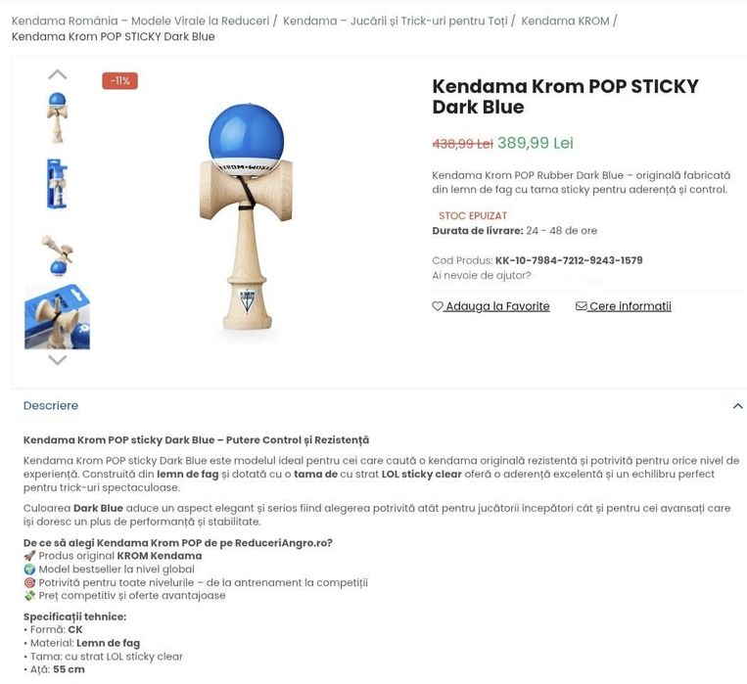747x684 pixels.
Task: Open the main kendama product image
Action: (247, 216)
